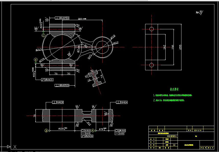Viewport: 219px width, 152px height.
Task: Select the 18 dimension in the I-beam section
Action: (89, 80)
